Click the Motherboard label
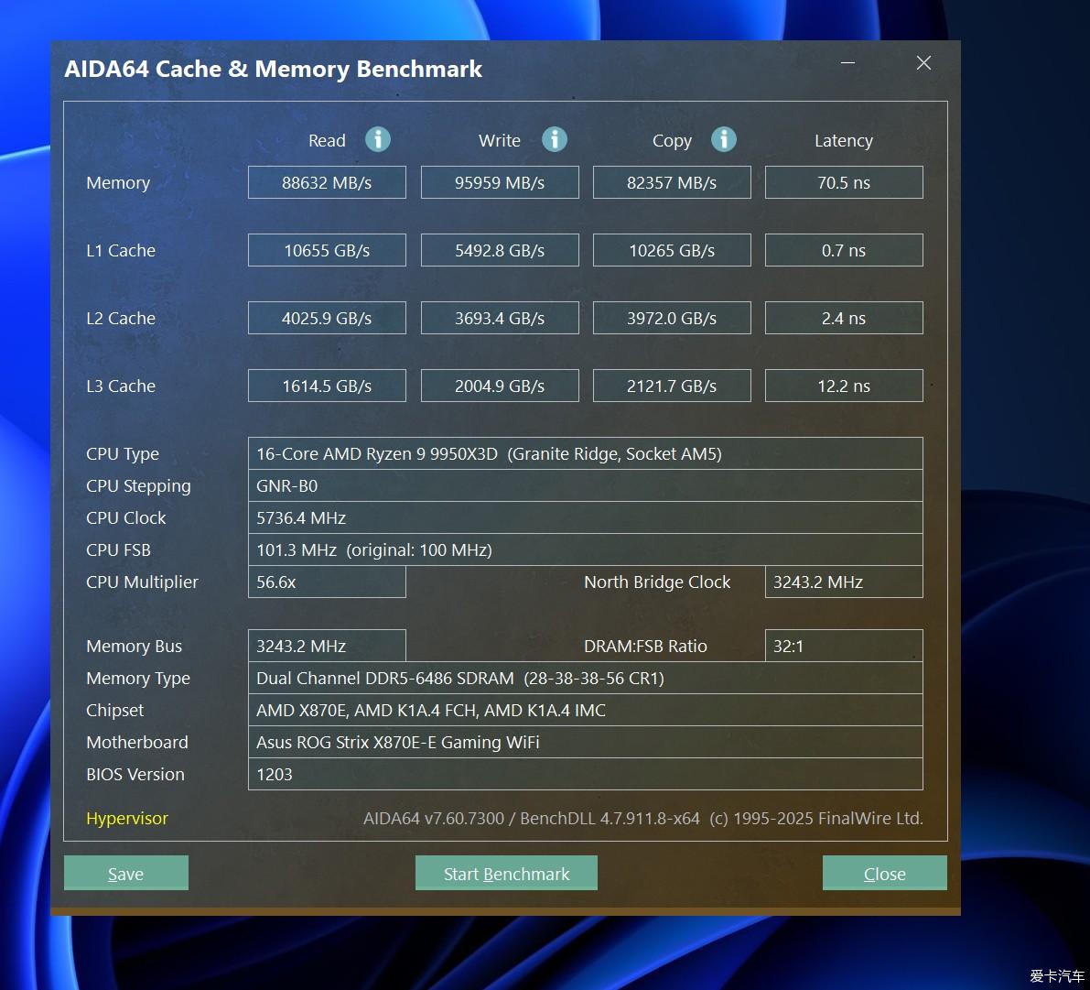1090x990 pixels. pyautogui.click(x=137, y=742)
